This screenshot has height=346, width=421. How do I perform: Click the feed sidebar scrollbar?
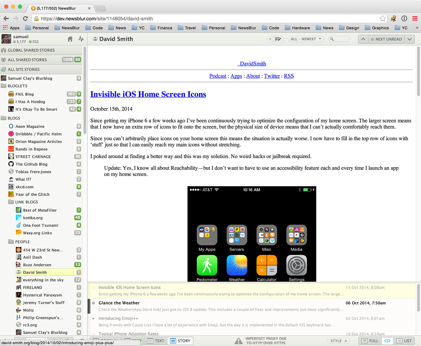click(85, 90)
